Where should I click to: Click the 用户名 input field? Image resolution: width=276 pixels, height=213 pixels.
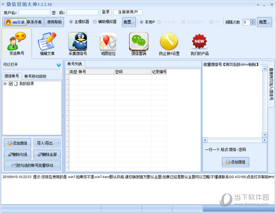[34, 12]
